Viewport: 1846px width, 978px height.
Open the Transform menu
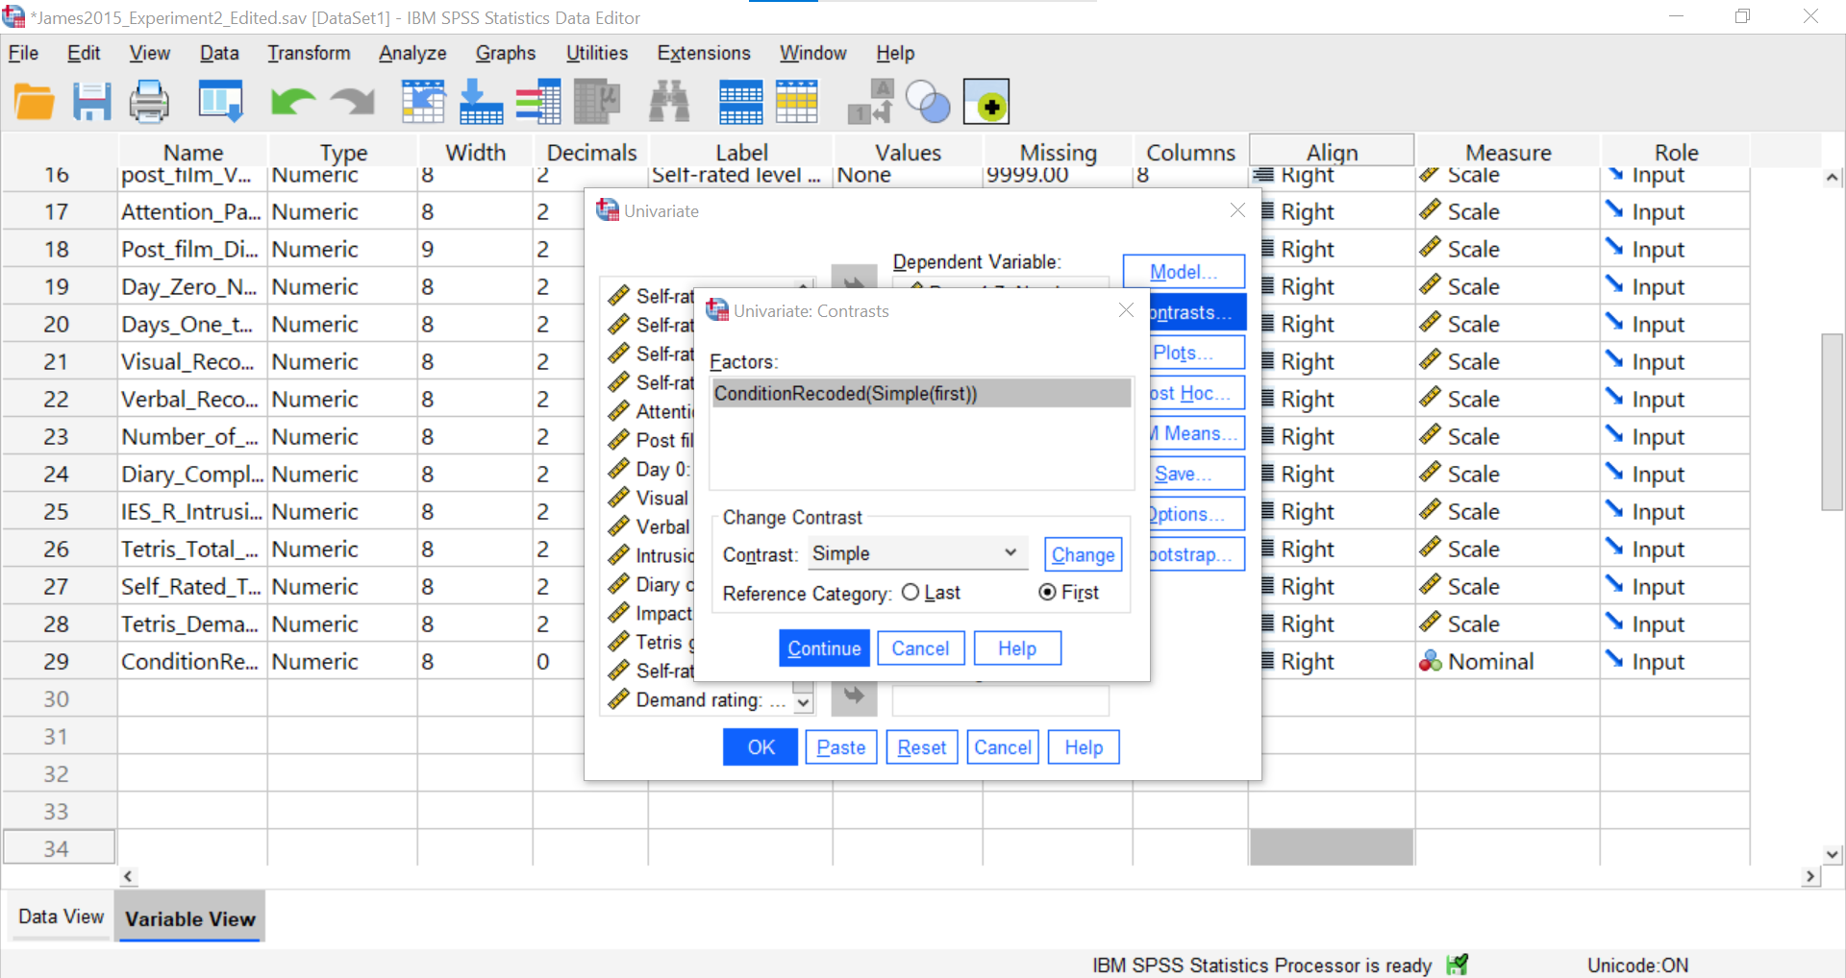pyautogui.click(x=309, y=53)
